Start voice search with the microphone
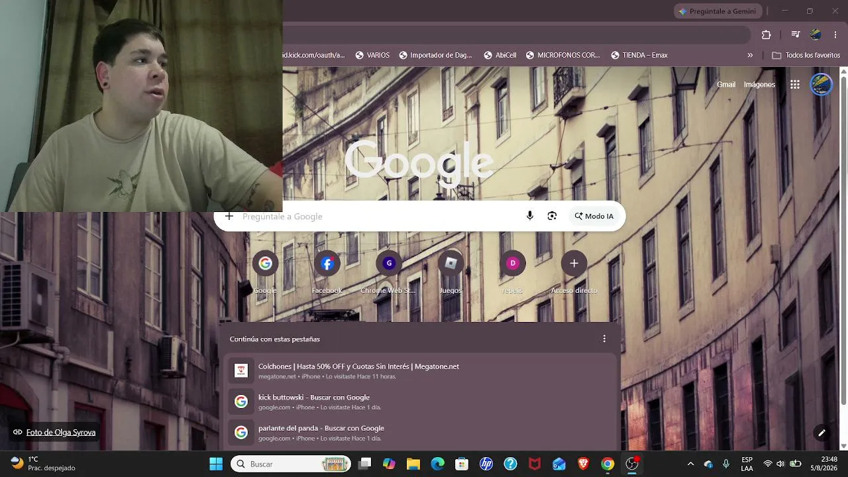Image resolution: width=848 pixels, height=477 pixels. click(530, 216)
